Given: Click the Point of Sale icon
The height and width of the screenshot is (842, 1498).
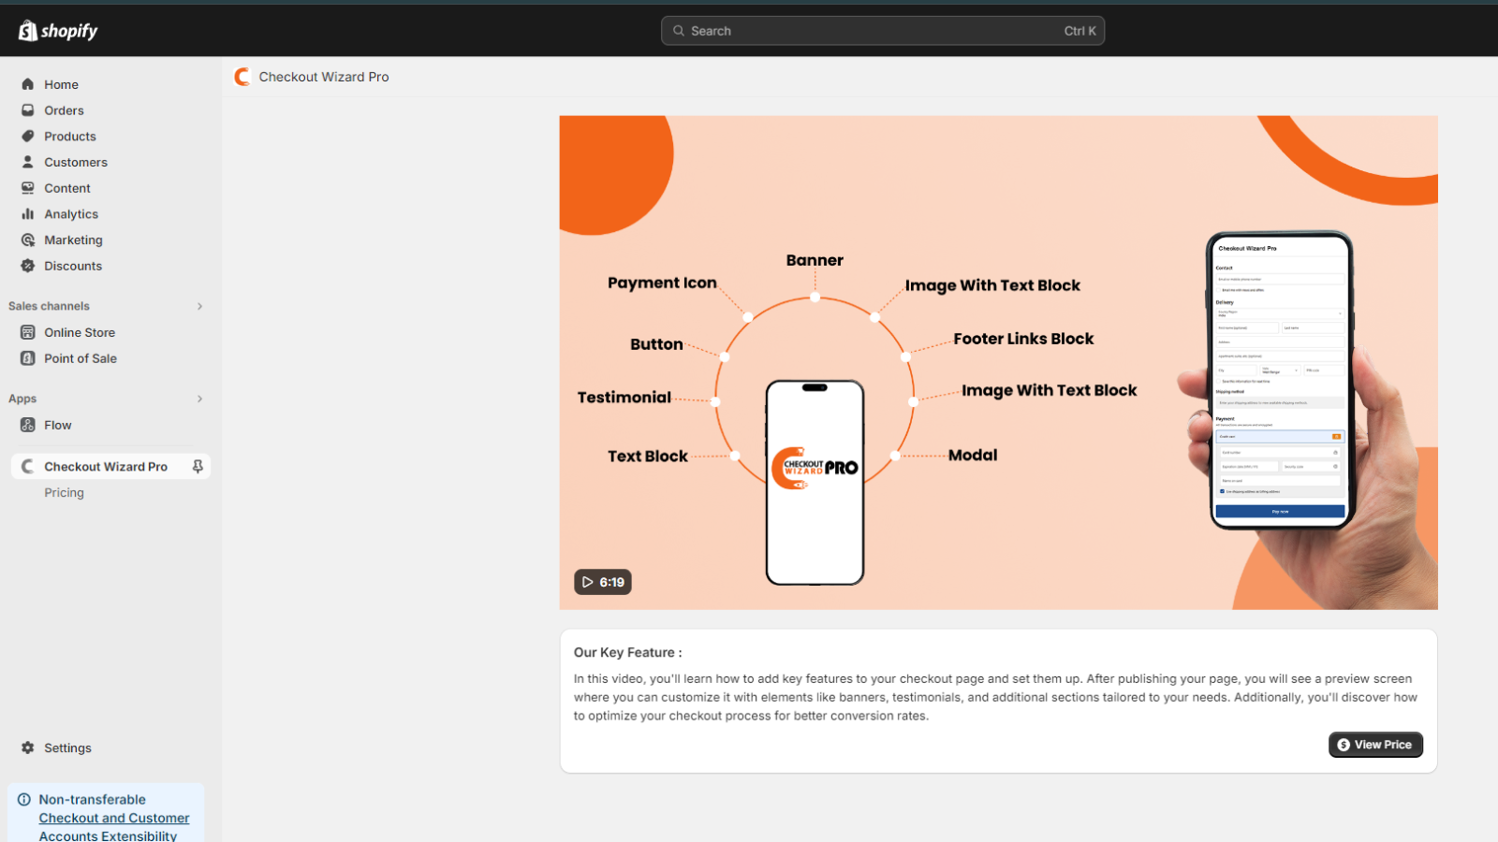Looking at the screenshot, I should click(x=28, y=358).
